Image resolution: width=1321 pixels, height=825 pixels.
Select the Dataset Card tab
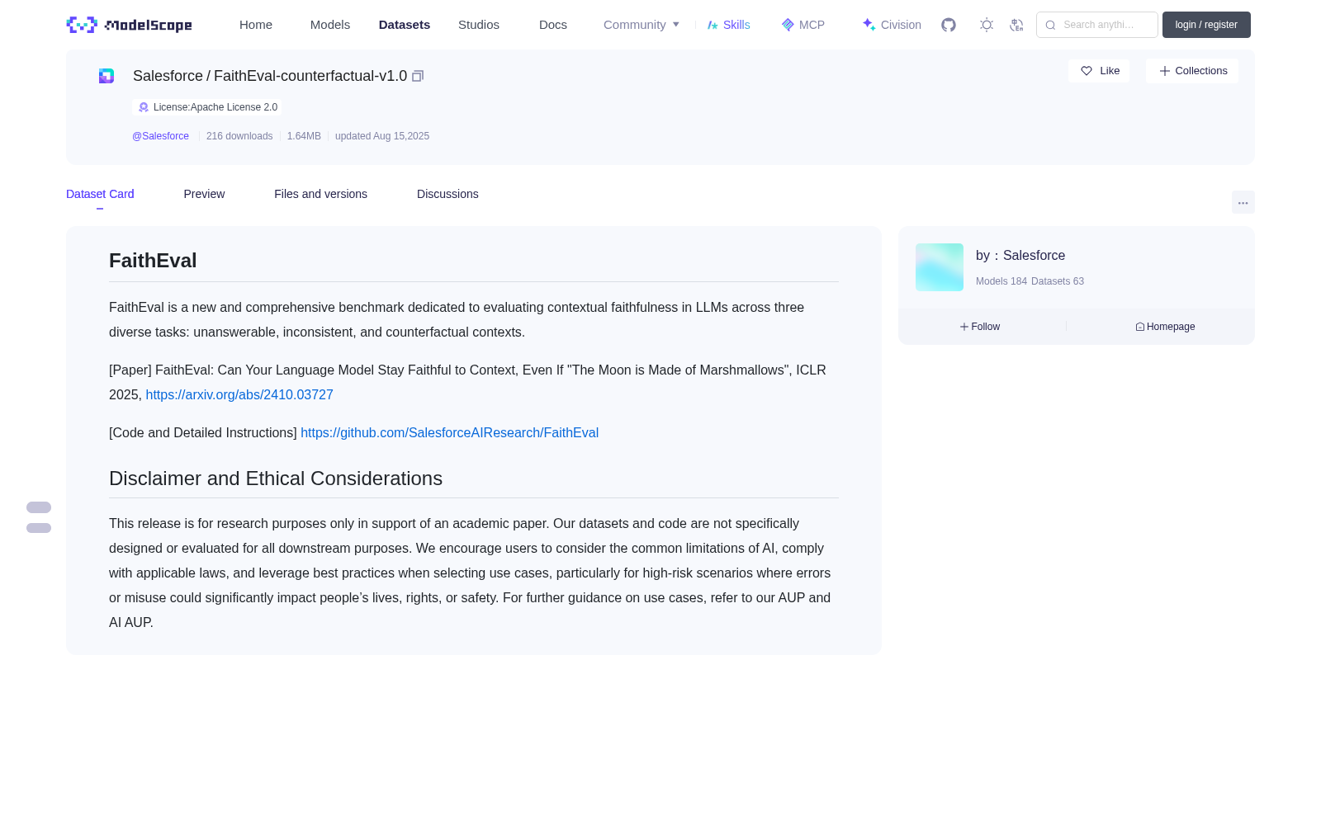click(x=100, y=194)
